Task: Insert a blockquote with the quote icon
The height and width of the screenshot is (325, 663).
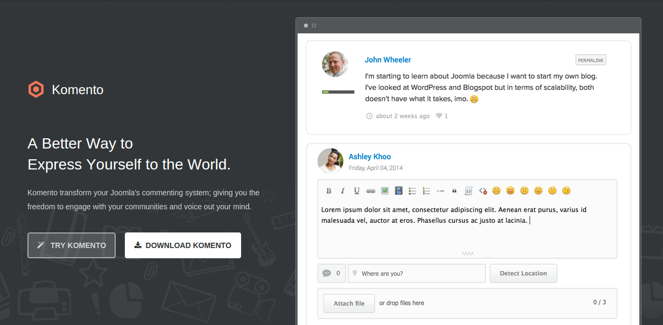Action: click(455, 190)
